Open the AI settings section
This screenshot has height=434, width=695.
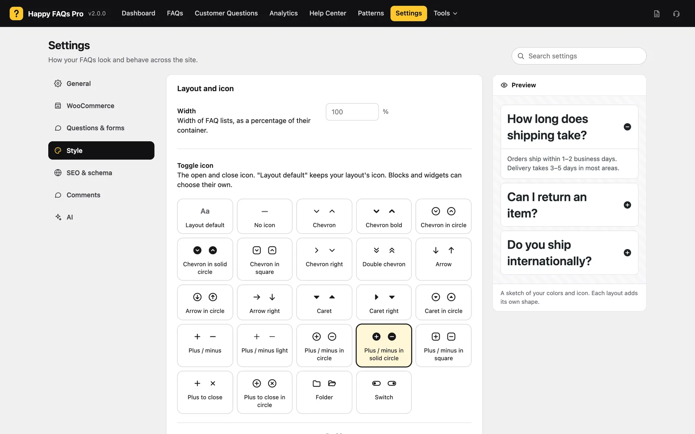[101, 217]
